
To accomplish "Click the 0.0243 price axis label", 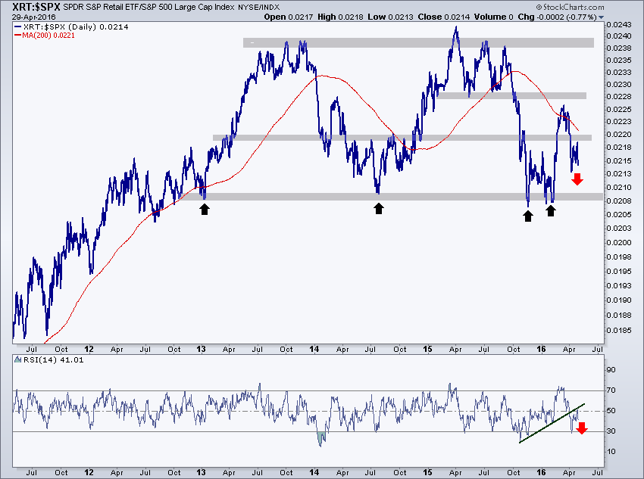I will point(618,25).
